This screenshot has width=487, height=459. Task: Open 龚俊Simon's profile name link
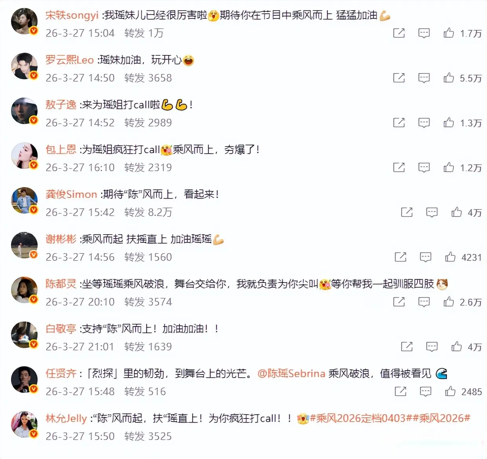coord(71,194)
